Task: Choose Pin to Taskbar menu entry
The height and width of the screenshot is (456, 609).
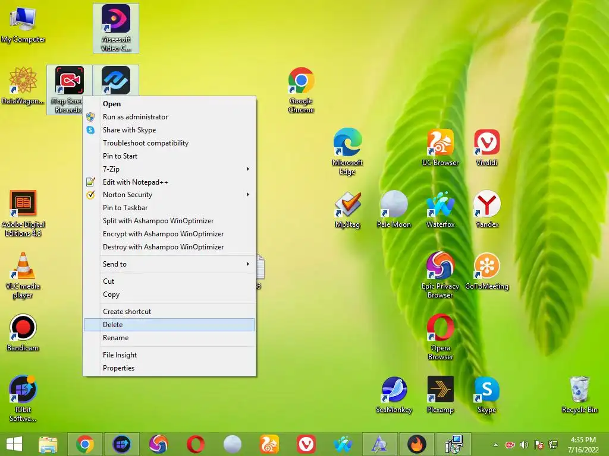Action: 169,207
